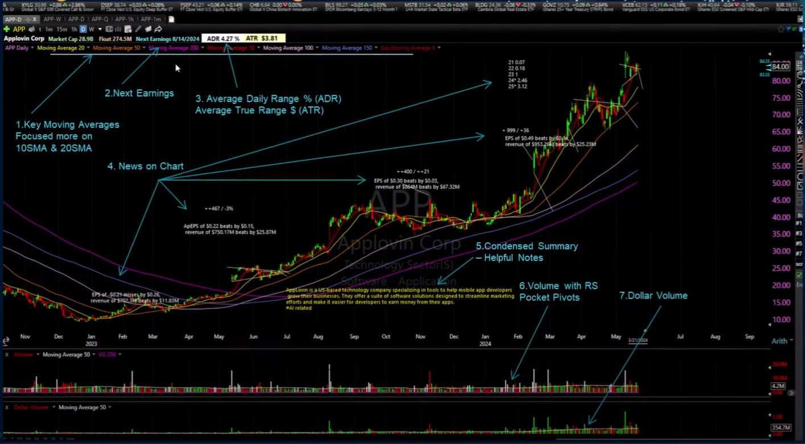Click the Market Cap 28.9B value
Viewport: 805px width, 444px height.
[x=71, y=39]
